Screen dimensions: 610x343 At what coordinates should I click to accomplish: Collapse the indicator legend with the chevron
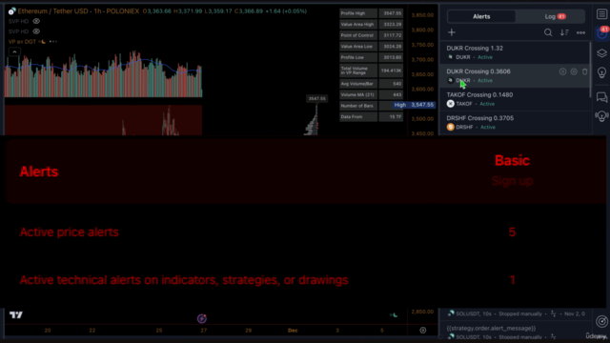(x=14, y=51)
